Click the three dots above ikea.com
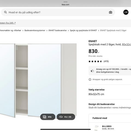 [65, 2]
